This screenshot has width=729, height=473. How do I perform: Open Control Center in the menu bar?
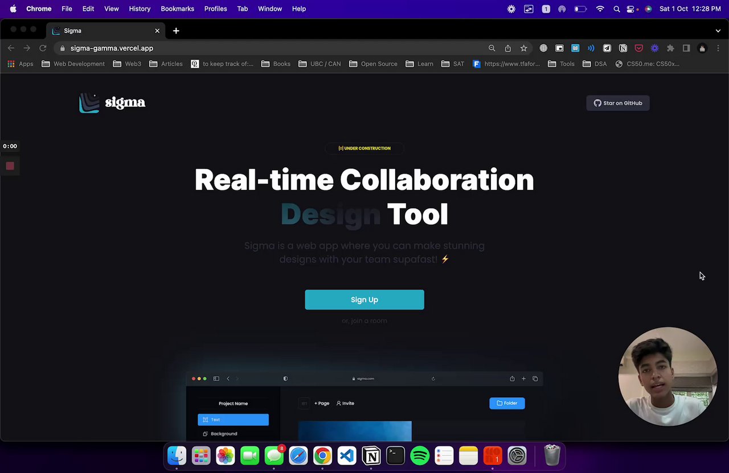point(631,9)
